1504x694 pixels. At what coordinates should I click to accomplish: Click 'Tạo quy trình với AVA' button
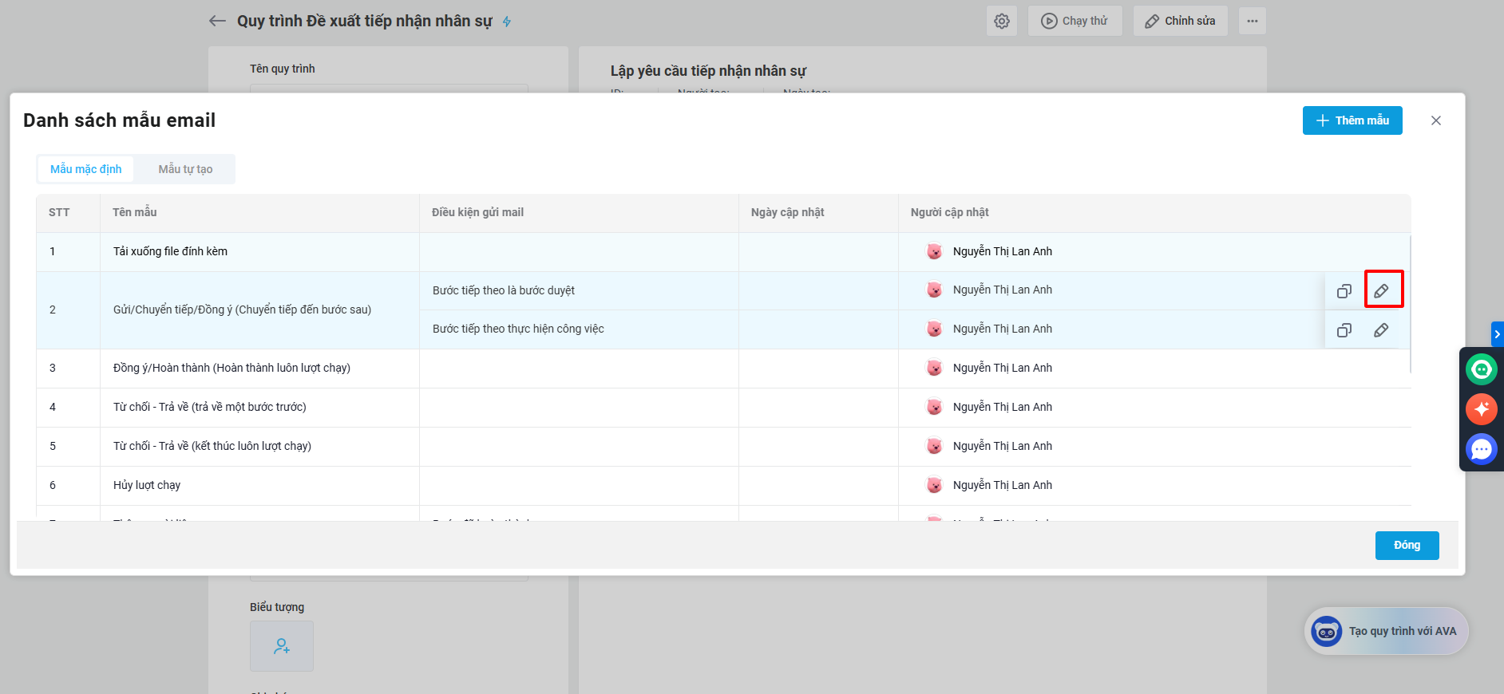[x=1387, y=631]
